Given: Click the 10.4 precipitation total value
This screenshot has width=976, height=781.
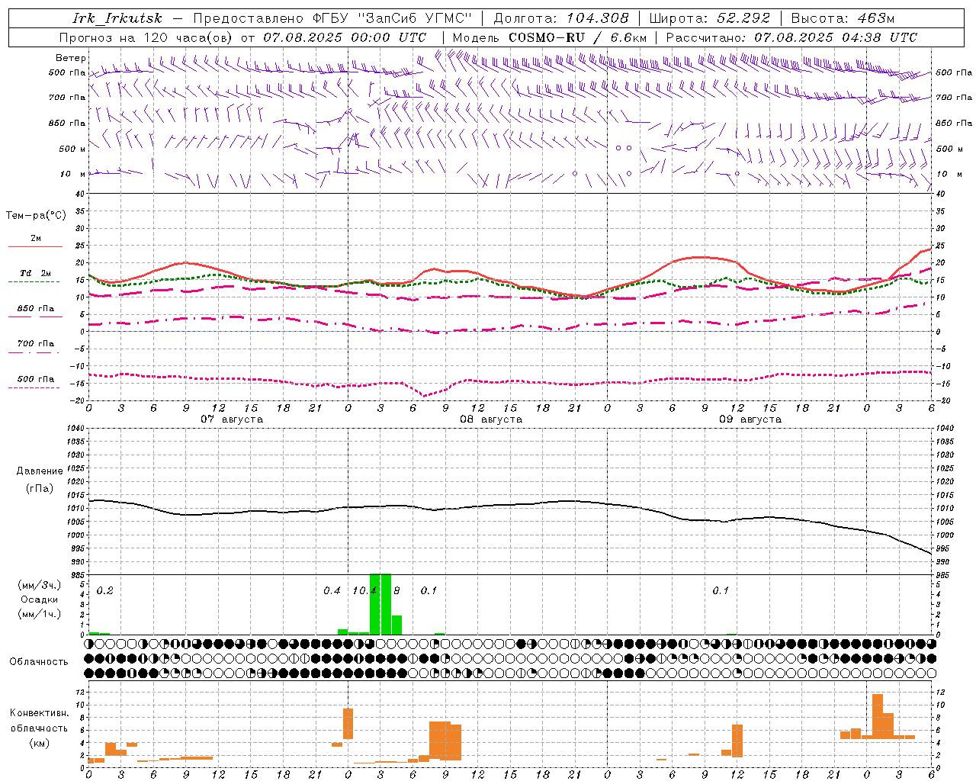Looking at the screenshot, I should click(x=364, y=591).
